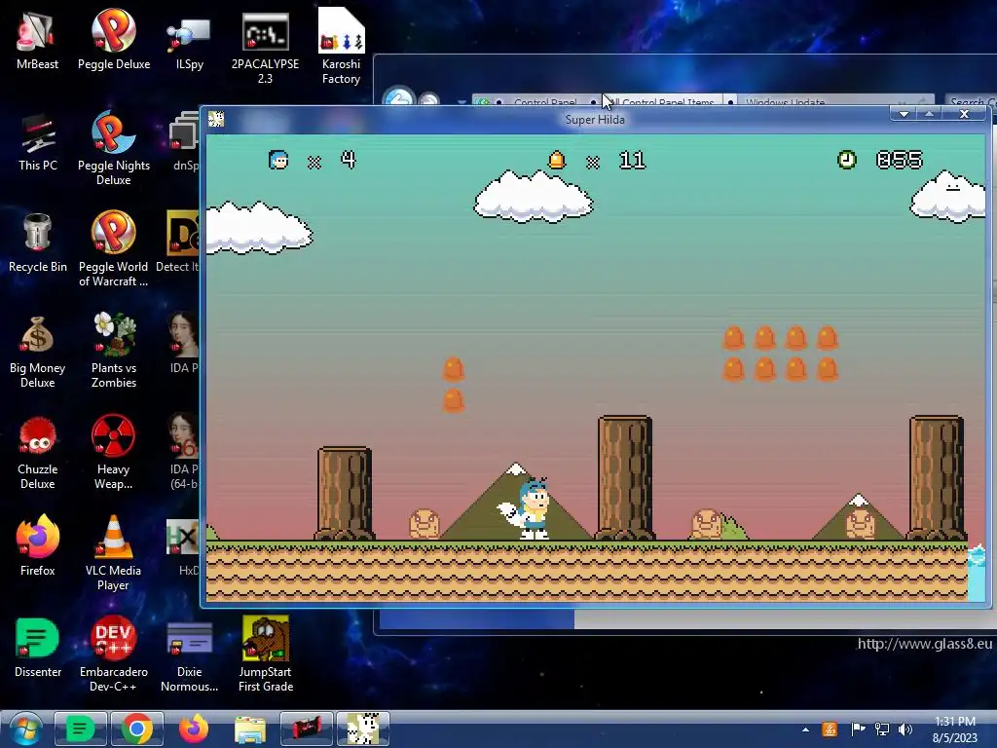Select the Heavy Weapon desktop icon
The height and width of the screenshot is (748, 997).
pos(114,452)
